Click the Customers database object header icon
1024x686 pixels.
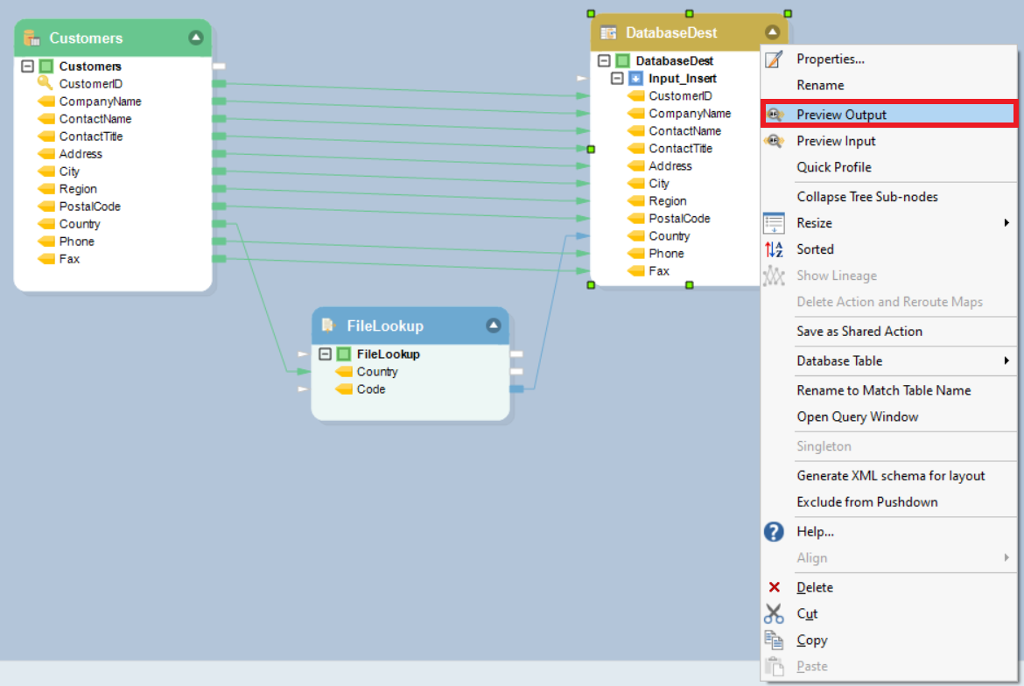click(32, 38)
